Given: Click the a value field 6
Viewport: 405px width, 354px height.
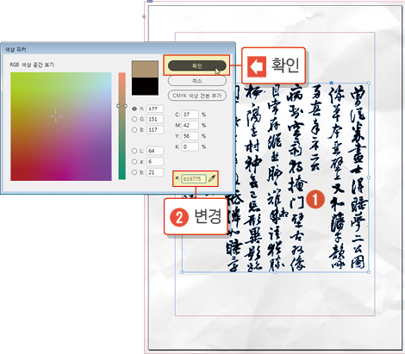Looking at the screenshot, I should click(x=155, y=162).
